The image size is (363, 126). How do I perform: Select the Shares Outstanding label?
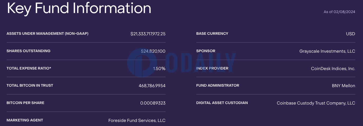coord(28,51)
